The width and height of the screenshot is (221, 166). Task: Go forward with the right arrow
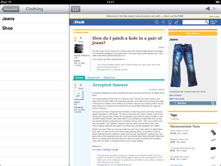(215, 9)
